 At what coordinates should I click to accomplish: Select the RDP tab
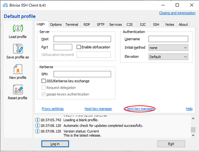pos(87,24)
